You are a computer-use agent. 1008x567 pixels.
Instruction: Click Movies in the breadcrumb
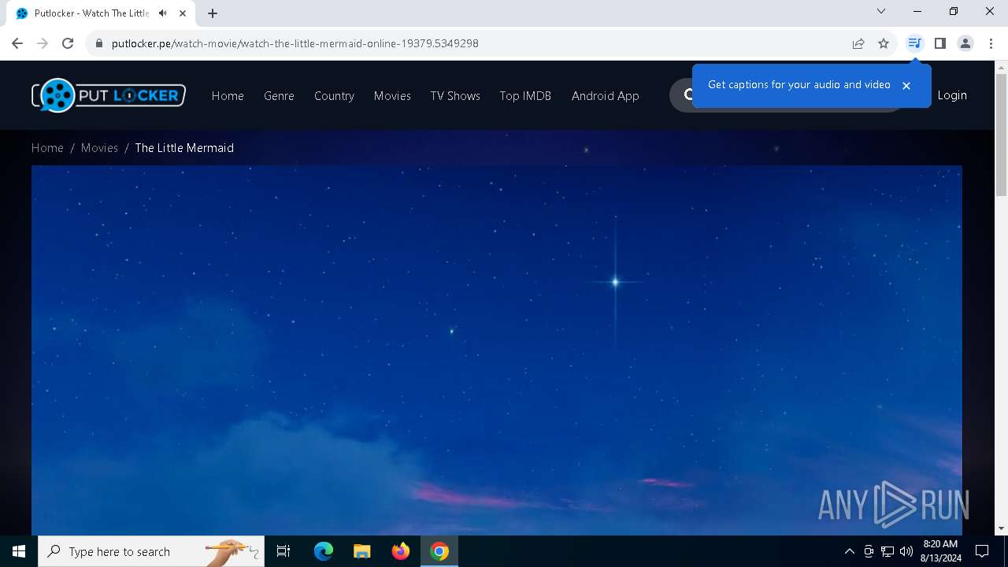[99, 148]
